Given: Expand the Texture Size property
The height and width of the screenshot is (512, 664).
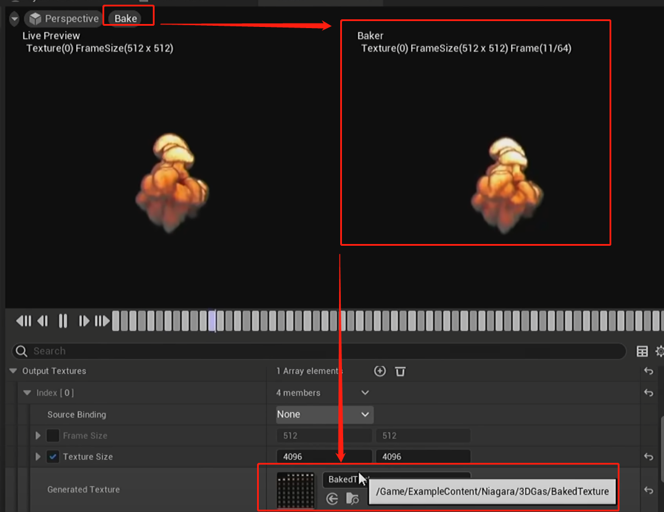Looking at the screenshot, I should [x=37, y=456].
